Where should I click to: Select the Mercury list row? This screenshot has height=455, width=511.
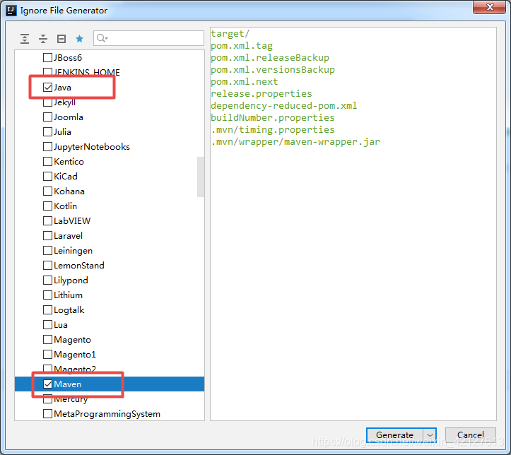[x=110, y=399]
